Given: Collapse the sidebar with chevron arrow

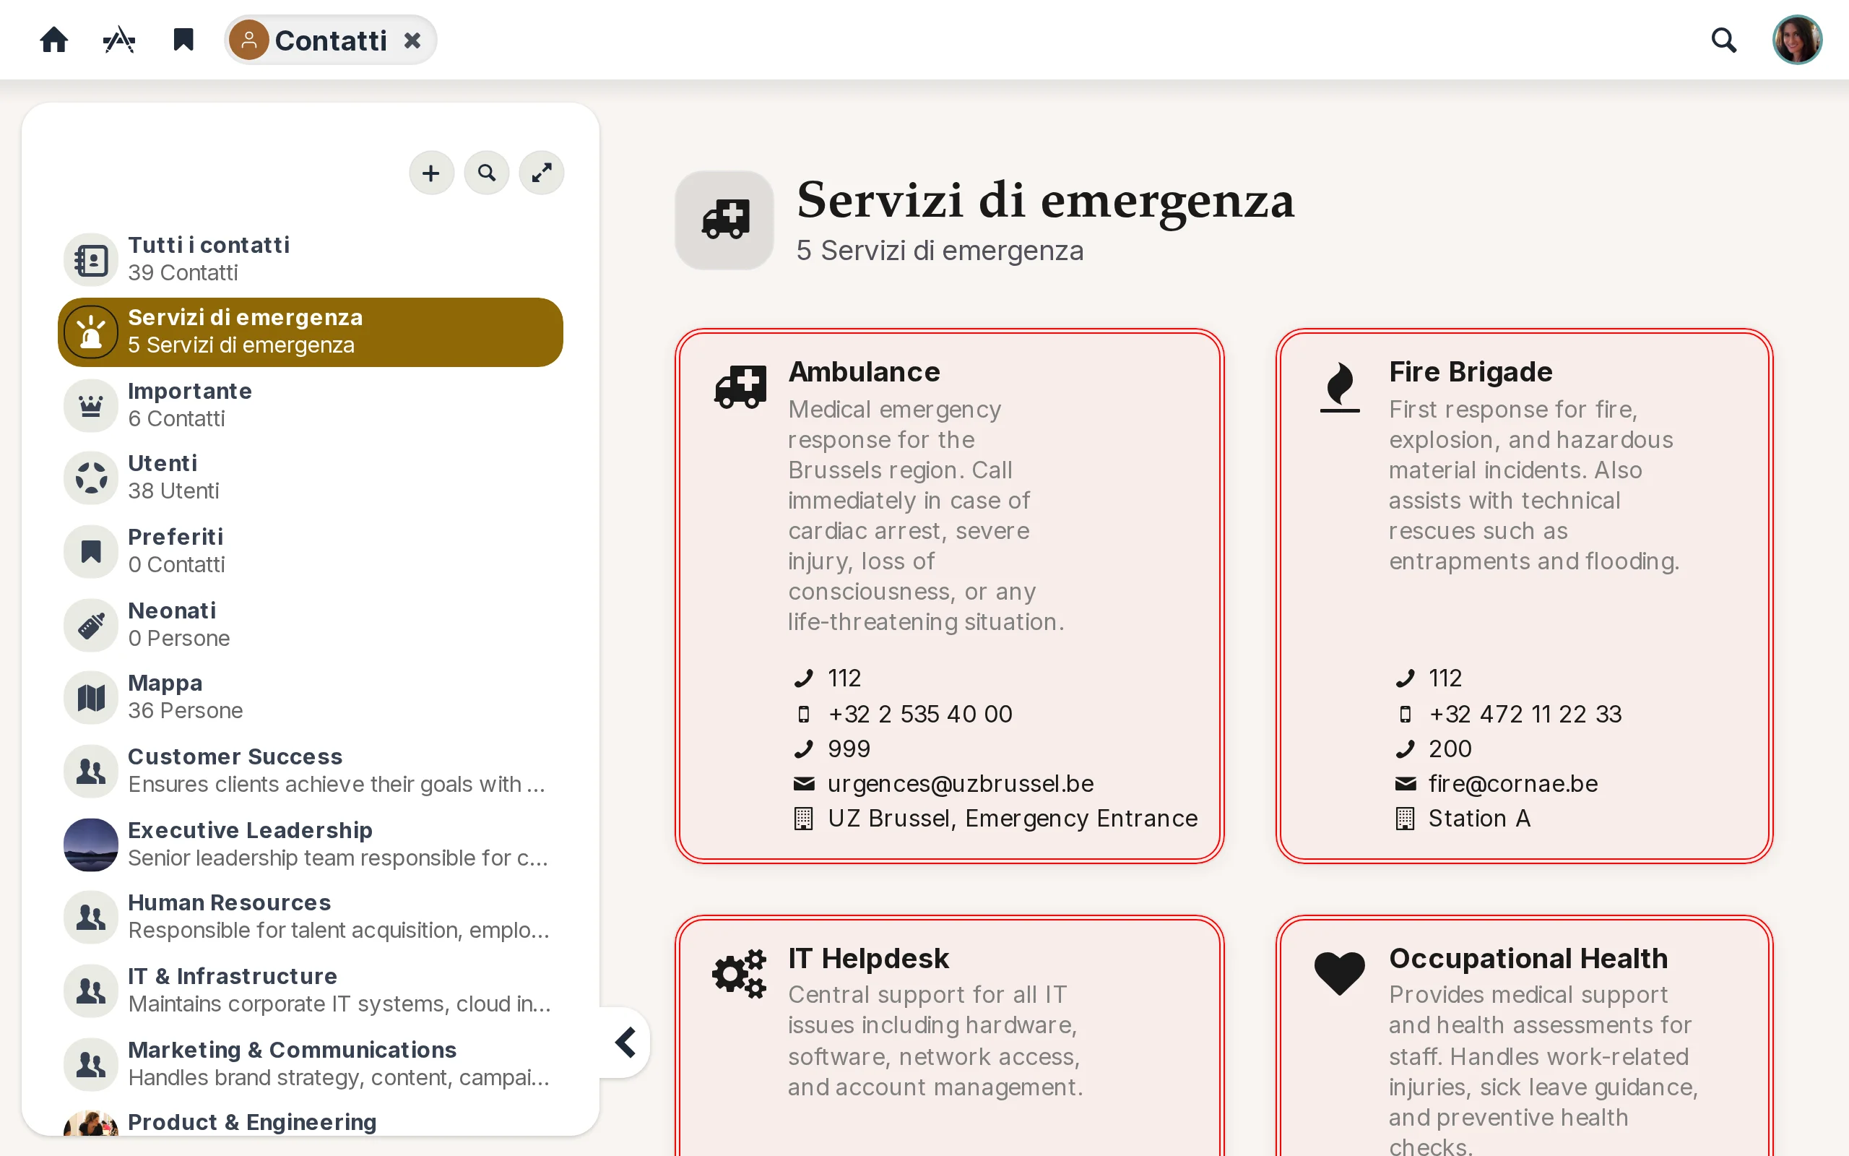Looking at the screenshot, I should tap(625, 1042).
